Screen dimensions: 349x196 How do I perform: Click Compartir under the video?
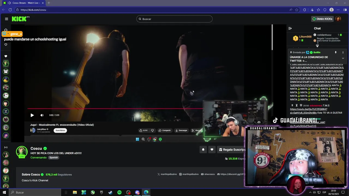(x=164, y=130)
